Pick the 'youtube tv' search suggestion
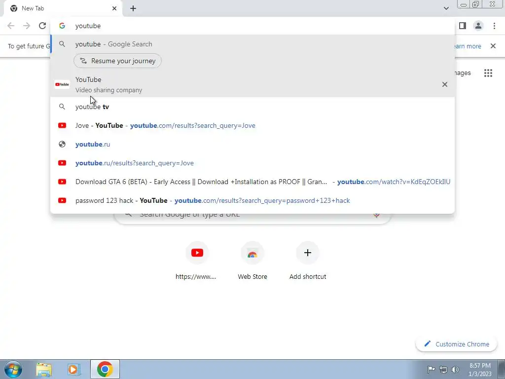The width and height of the screenshot is (505, 379). [x=252, y=107]
